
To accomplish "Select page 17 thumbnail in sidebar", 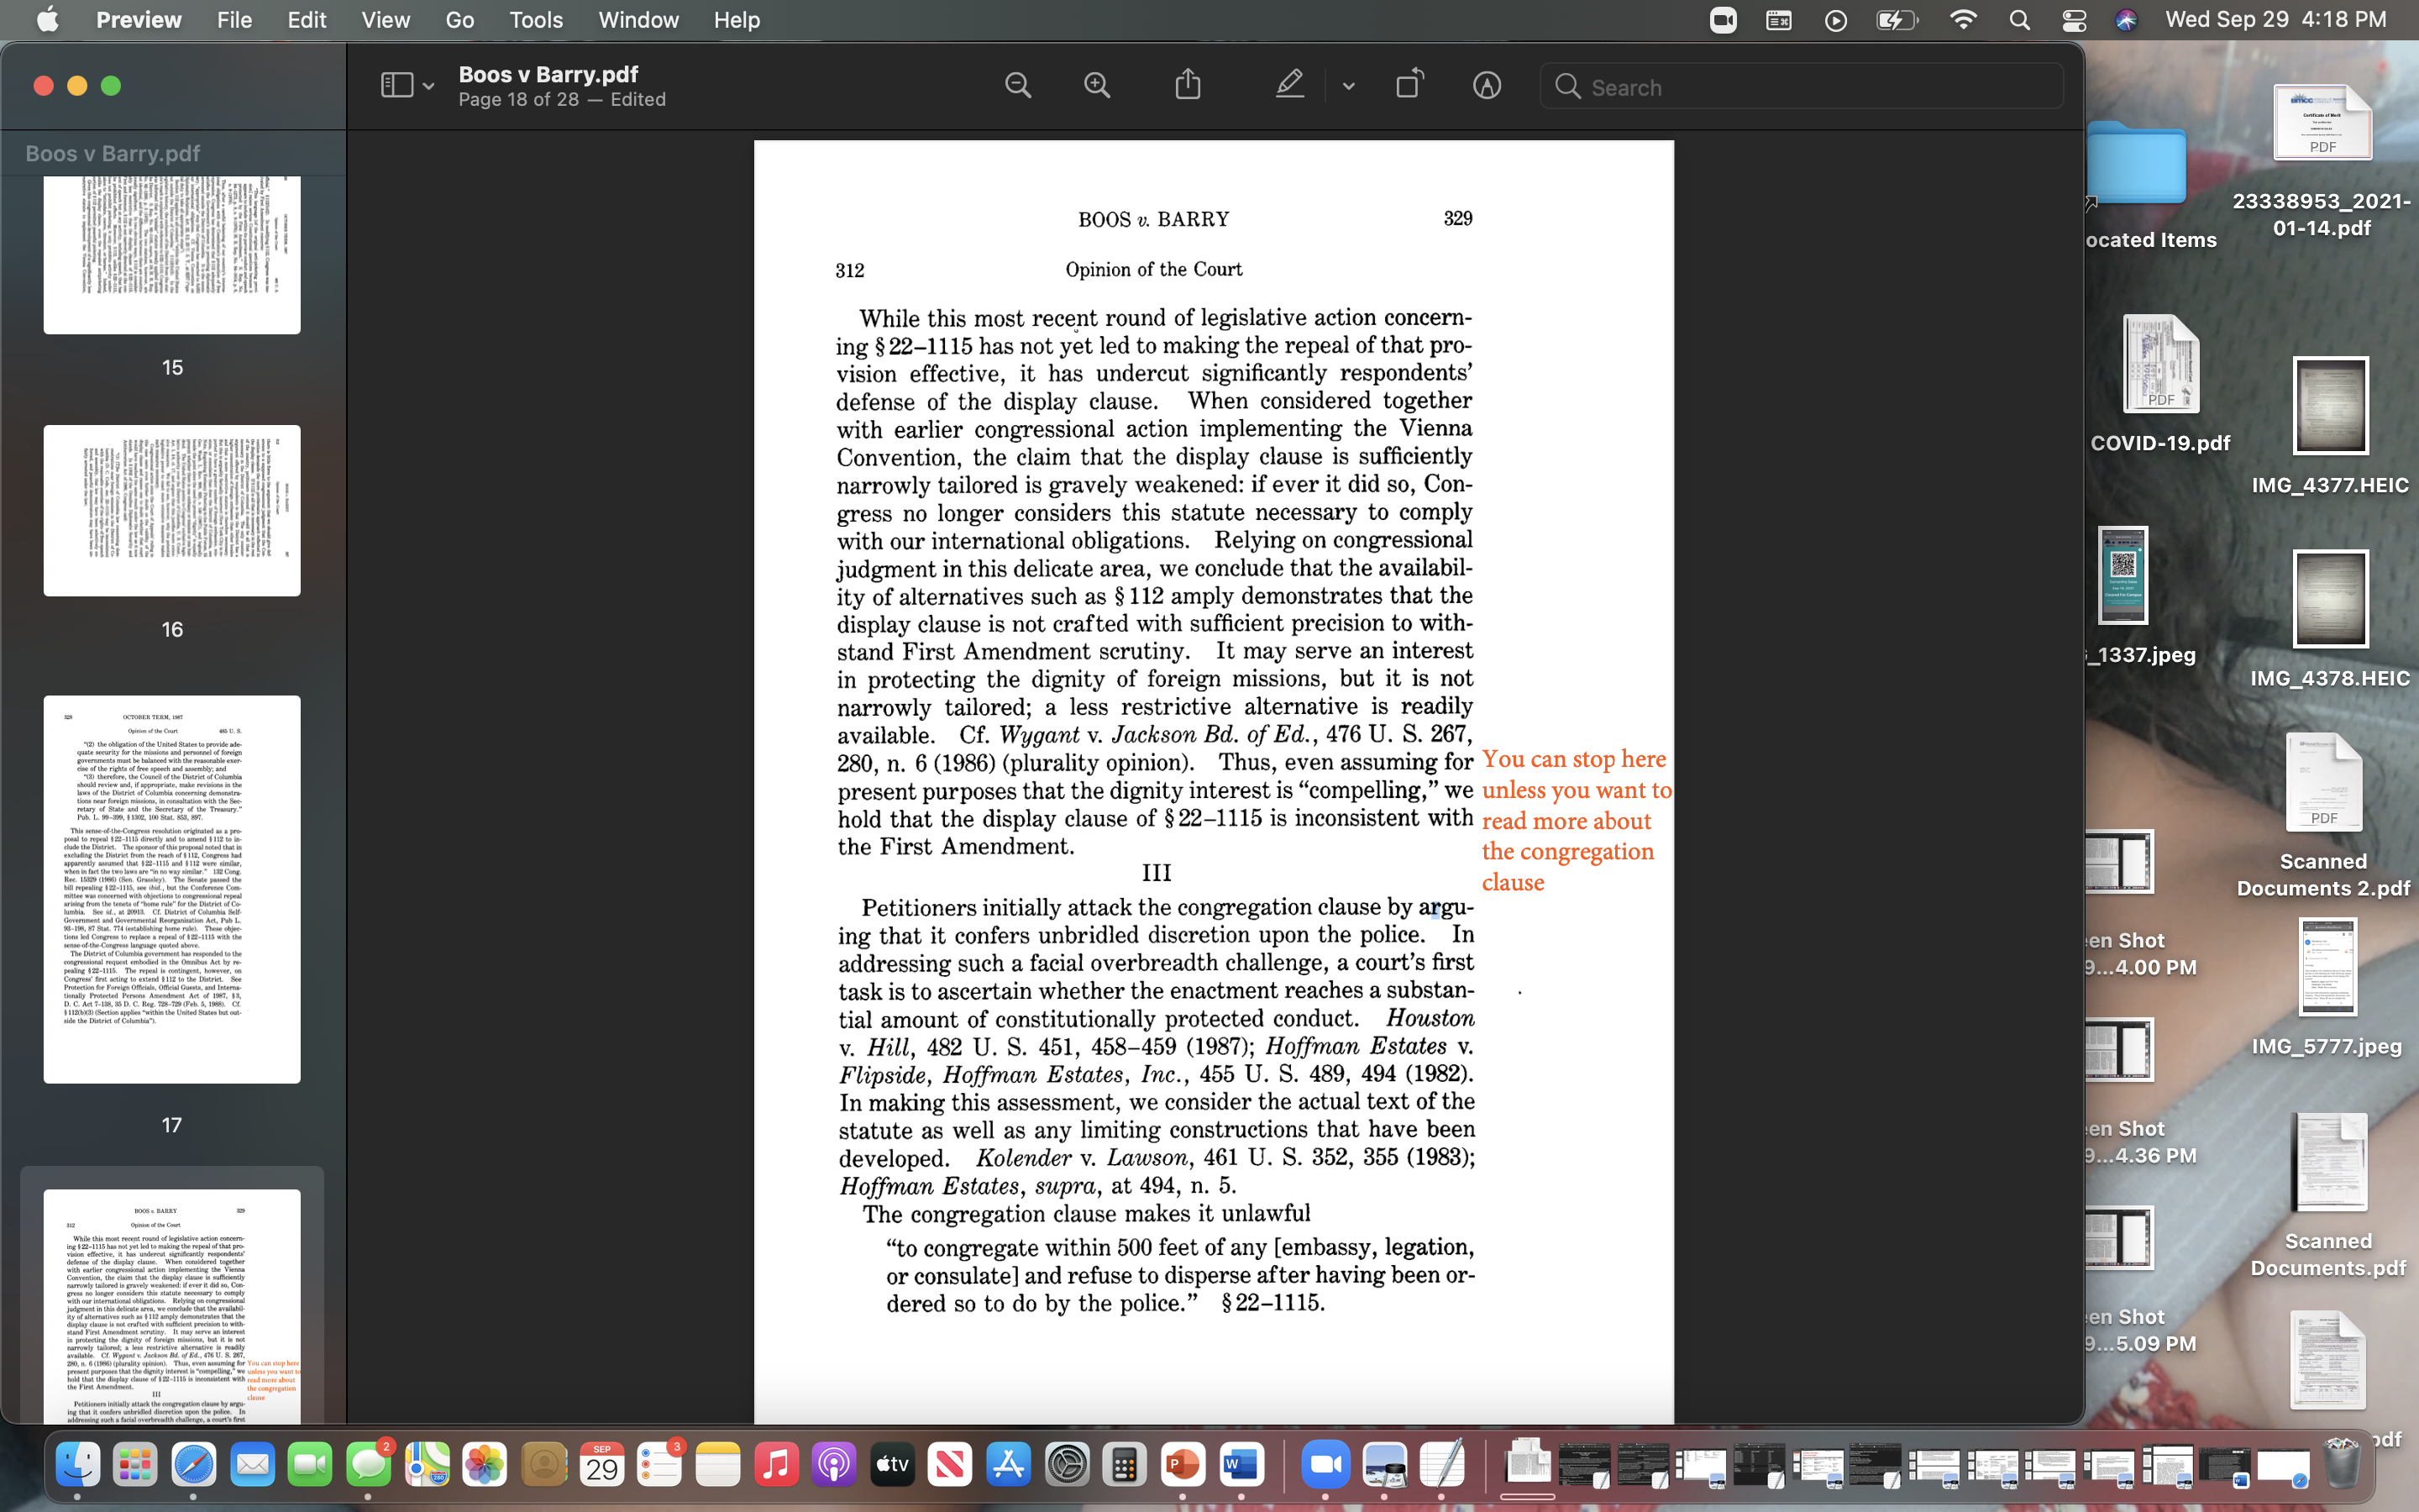I will coord(172,889).
